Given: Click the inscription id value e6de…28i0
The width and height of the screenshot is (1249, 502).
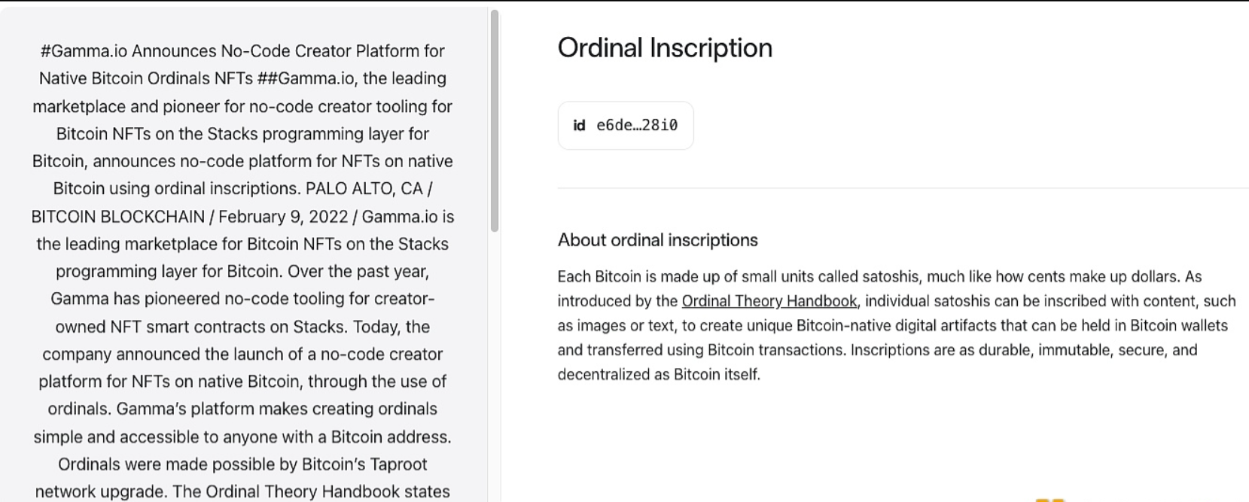Looking at the screenshot, I should (x=637, y=126).
